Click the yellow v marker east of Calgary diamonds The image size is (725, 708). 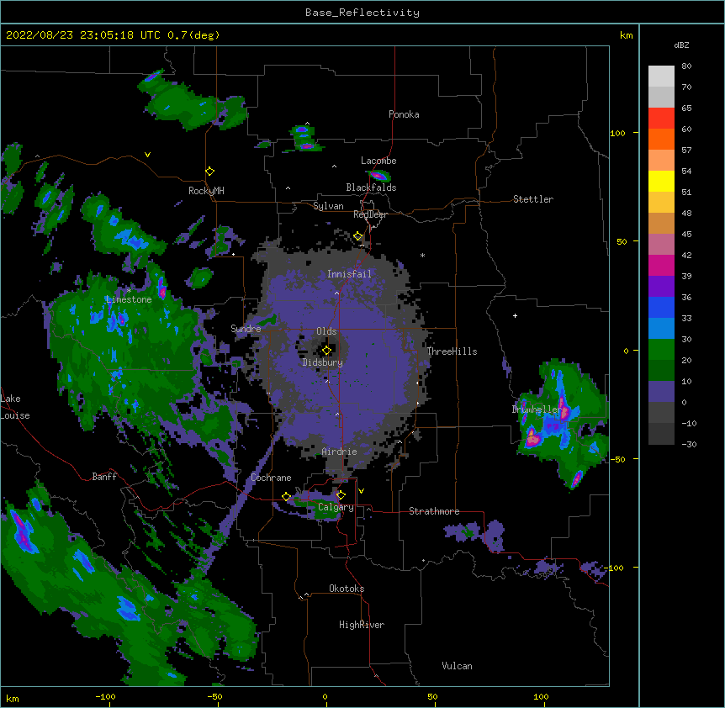361,491
